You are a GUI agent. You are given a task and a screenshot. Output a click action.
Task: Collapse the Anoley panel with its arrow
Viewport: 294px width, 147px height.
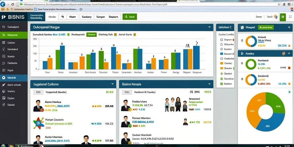click(x=289, y=54)
